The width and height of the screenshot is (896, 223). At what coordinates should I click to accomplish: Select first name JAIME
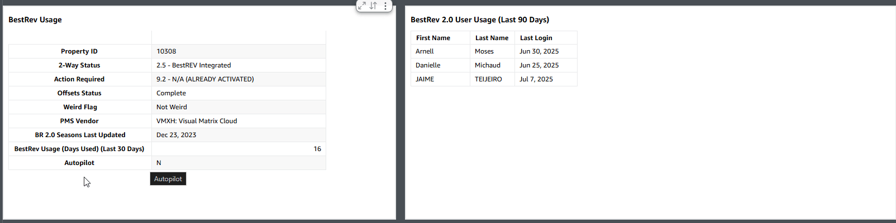click(425, 79)
